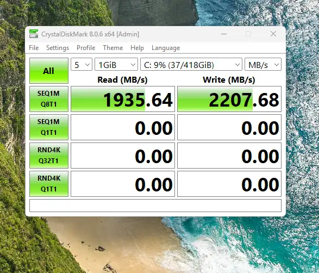This screenshot has width=319, height=273.
Task: Run the RND4K Q1T1 benchmark
Action: (x=49, y=184)
